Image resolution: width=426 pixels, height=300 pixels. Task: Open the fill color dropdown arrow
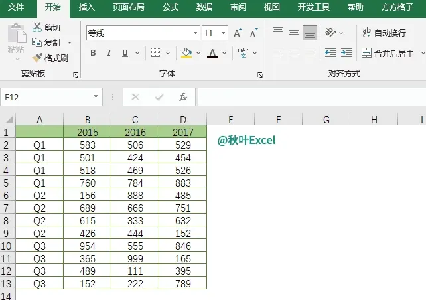point(198,53)
